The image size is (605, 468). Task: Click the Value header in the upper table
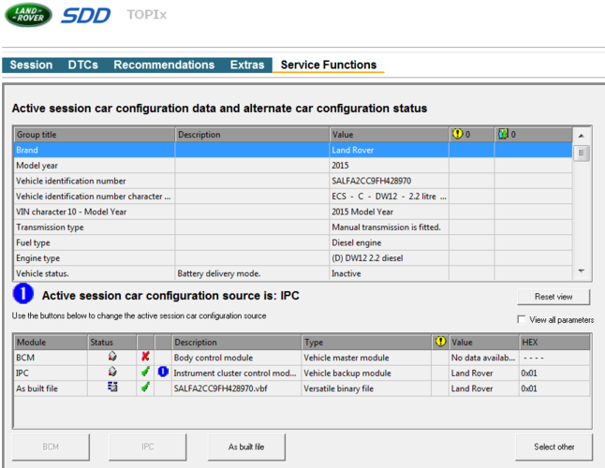pyautogui.click(x=390, y=135)
